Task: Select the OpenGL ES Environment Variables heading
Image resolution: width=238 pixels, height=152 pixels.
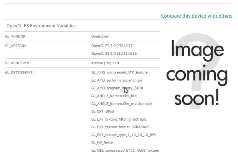Action: click(x=41, y=26)
